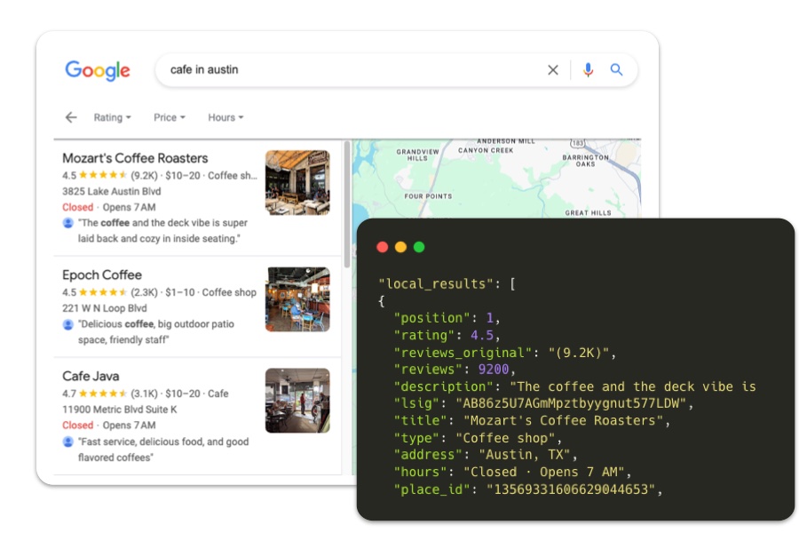Open the Hours filter dropdown
Image resolution: width=799 pixels, height=533 pixels.
pyautogui.click(x=222, y=116)
